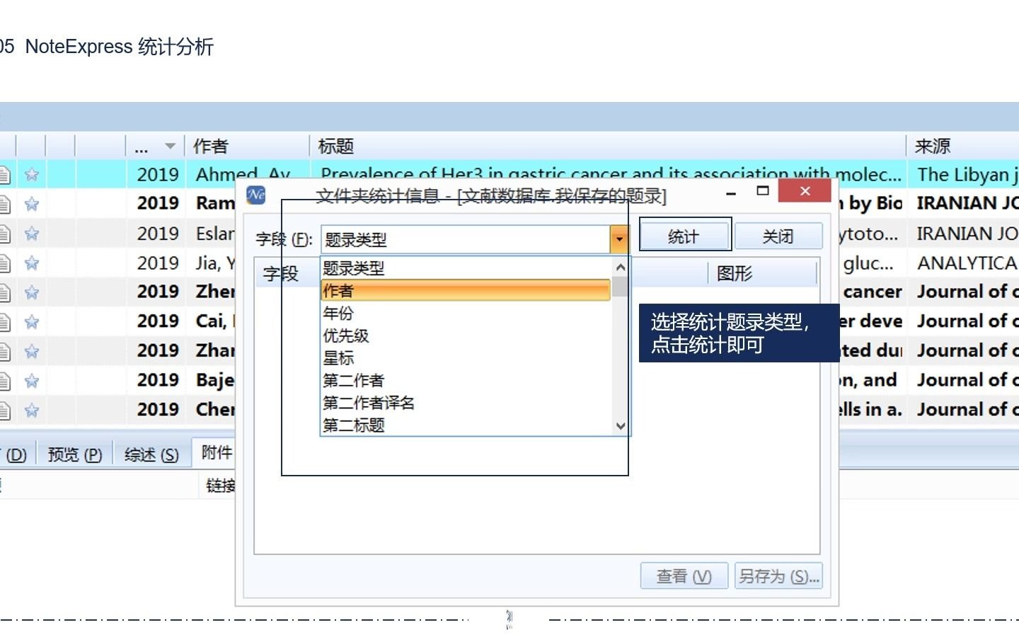
Task: Close the 文件夹统计信息 dialog
Action: (805, 191)
